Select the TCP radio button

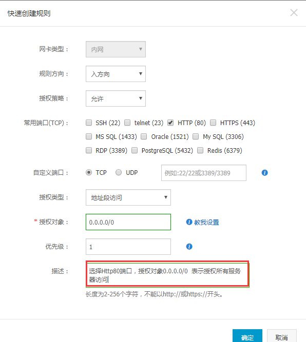tap(89, 172)
